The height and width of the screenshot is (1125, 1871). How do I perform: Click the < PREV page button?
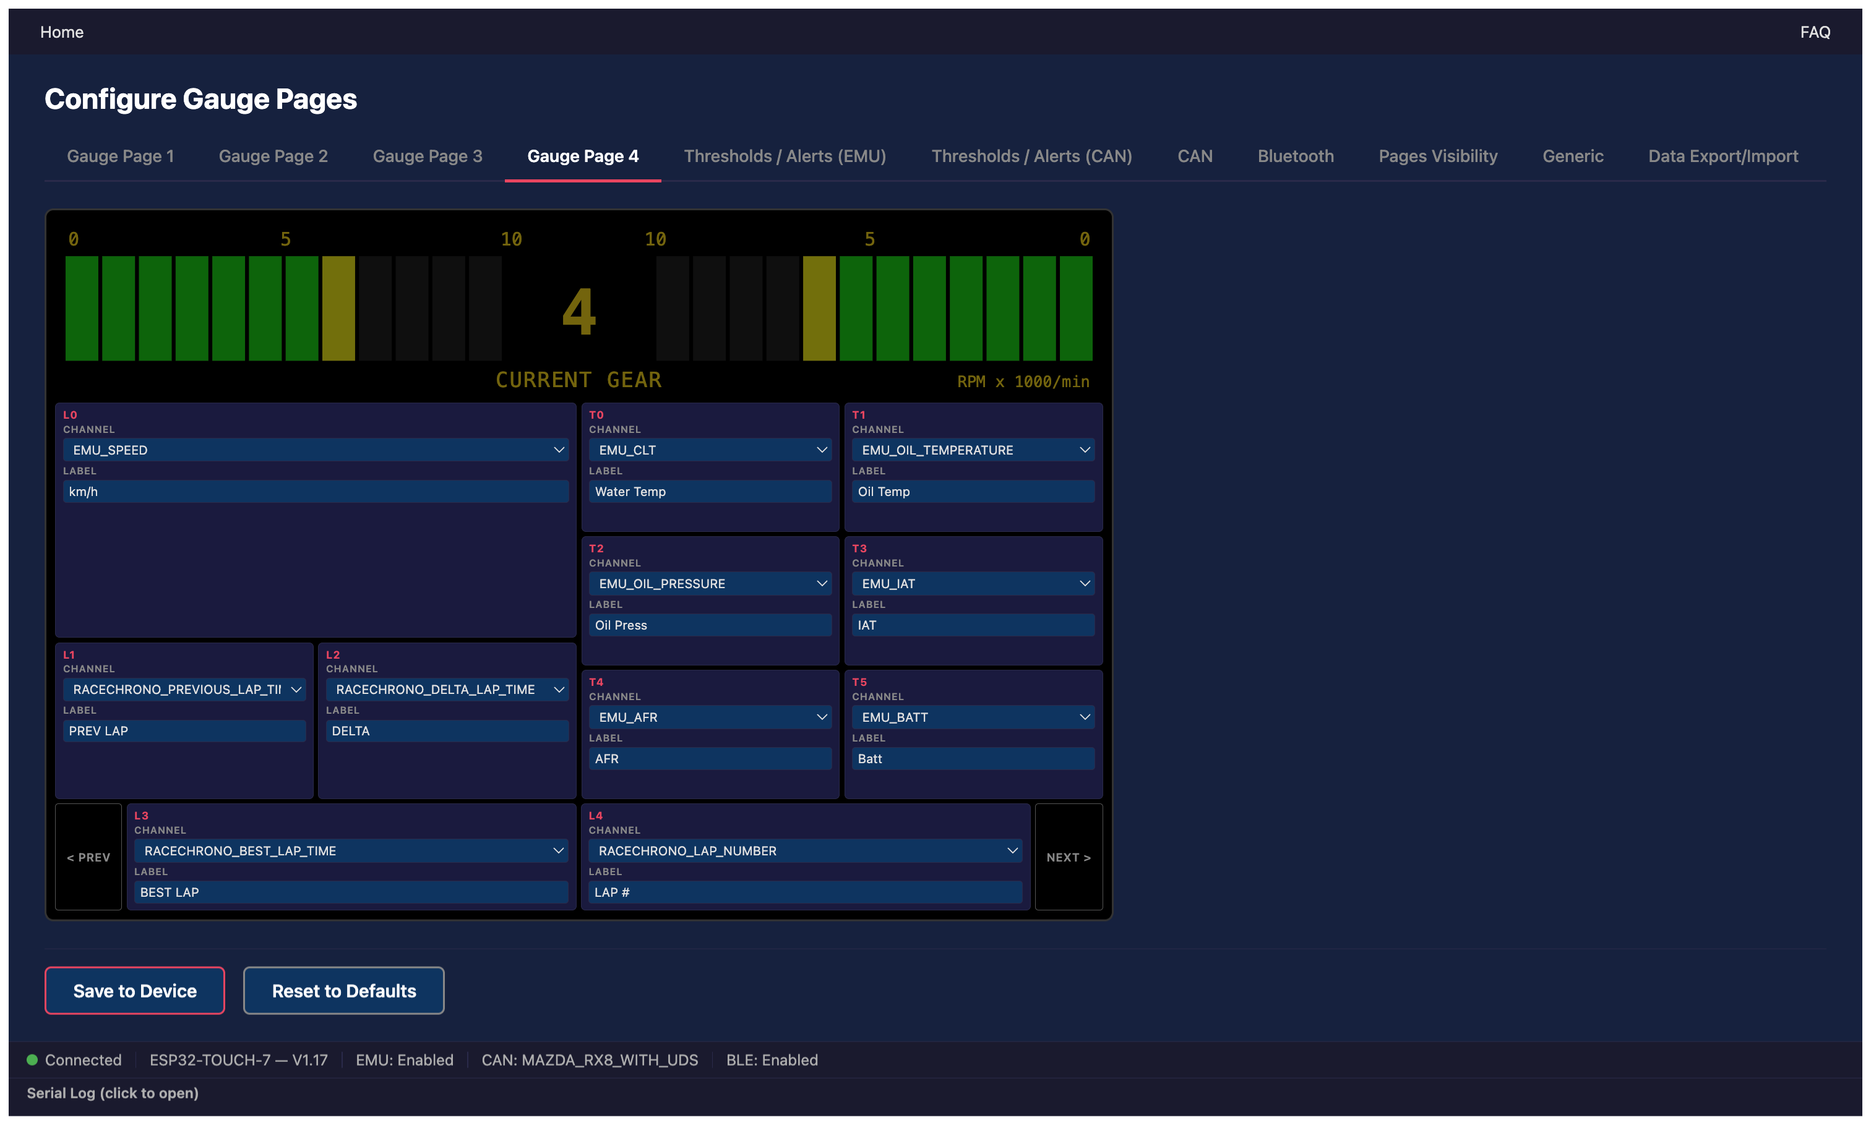pyautogui.click(x=88, y=857)
